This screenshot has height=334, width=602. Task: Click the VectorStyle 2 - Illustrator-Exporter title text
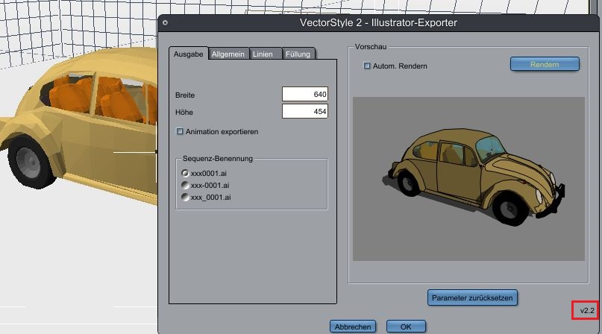click(x=378, y=22)
